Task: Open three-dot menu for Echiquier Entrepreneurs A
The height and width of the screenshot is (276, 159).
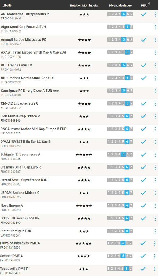Action: click(x=155, y=155)
